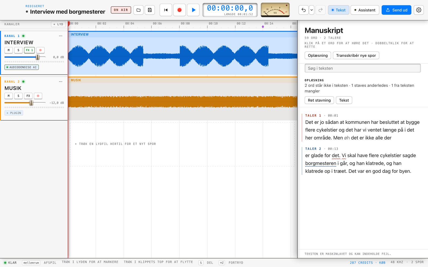This screenshot has width=428, height=267.
Task: Focus the Søg i teksten field
Action: (x=362, y=68)
